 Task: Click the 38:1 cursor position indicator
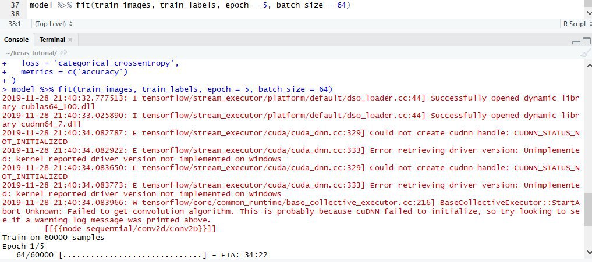pyautogui.click(x=15, y=24)
